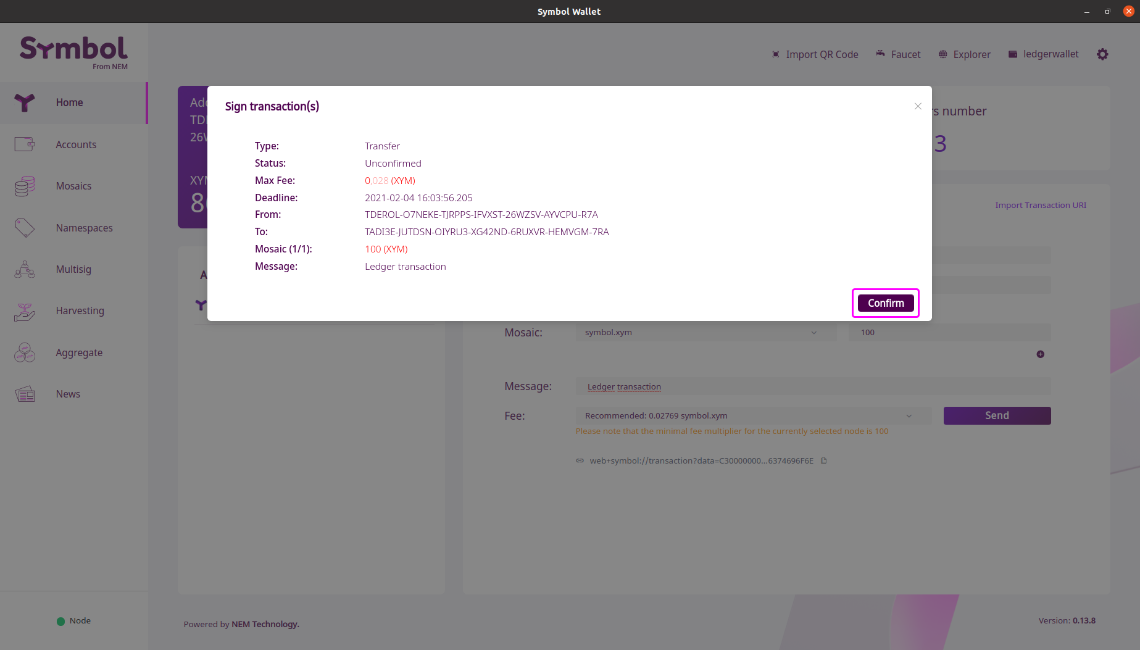Click the Mosaic amount 100 (XYM) in dialog
This screenshot has width=1140, height=650.
point(386,249)
